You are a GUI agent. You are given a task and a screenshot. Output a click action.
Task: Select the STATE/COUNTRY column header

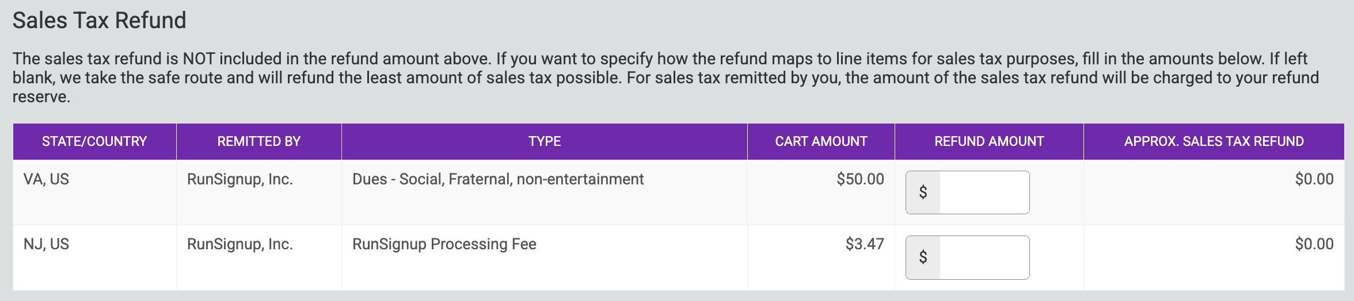coord(94,141)
